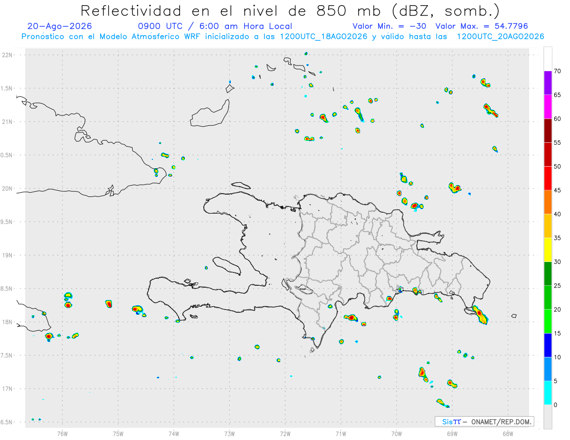Click the '18N' latitude label
The image size is (570, 440).
[x=8, y=322]
